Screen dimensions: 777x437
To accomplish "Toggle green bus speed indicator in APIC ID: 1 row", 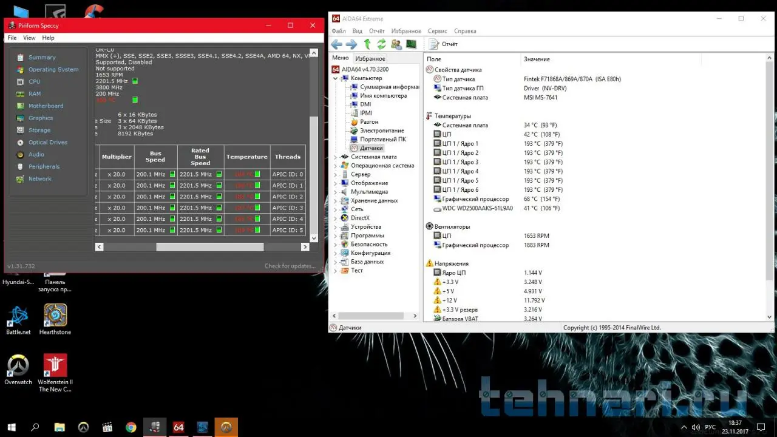I will point(172,185).
